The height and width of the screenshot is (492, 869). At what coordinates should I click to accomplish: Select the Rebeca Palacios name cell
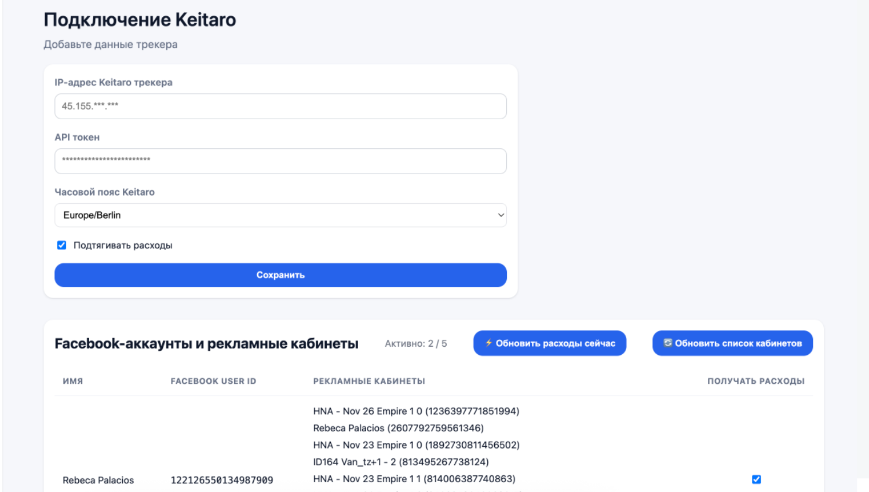click(98, 480)
